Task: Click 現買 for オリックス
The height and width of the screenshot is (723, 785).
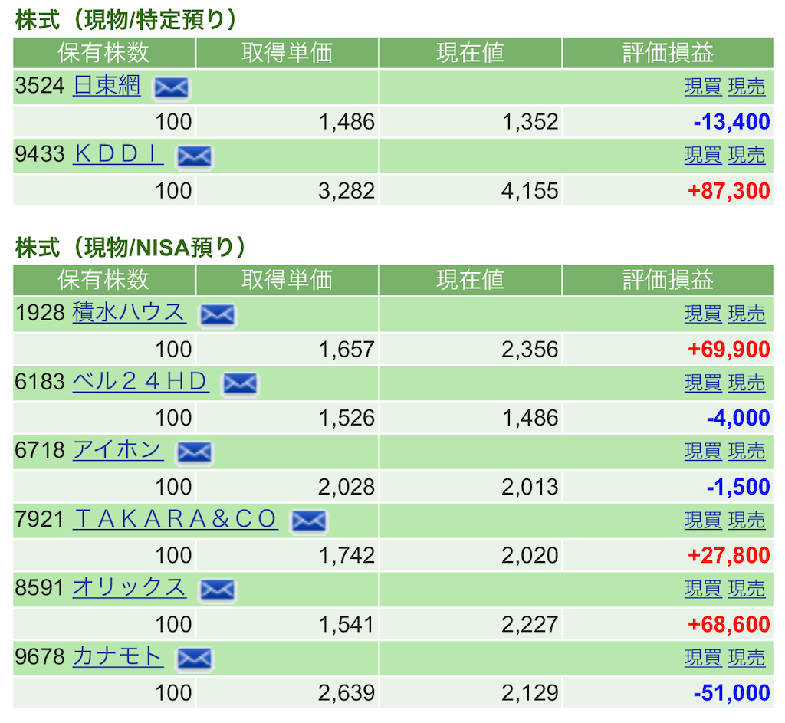Action: point(703,590)
